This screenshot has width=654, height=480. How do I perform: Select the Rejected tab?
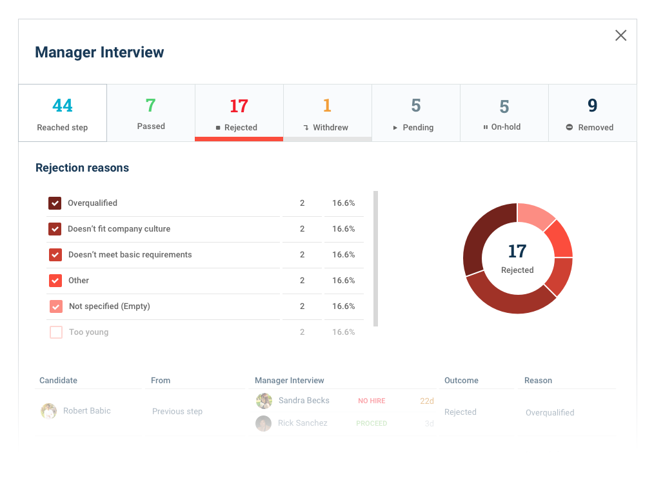[x=239, y=113]
